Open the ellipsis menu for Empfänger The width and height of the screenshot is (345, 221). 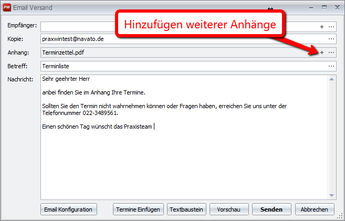[331, 26]
